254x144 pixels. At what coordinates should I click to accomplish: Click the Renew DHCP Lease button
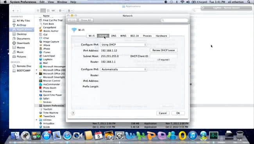click(x=163, y=50)
